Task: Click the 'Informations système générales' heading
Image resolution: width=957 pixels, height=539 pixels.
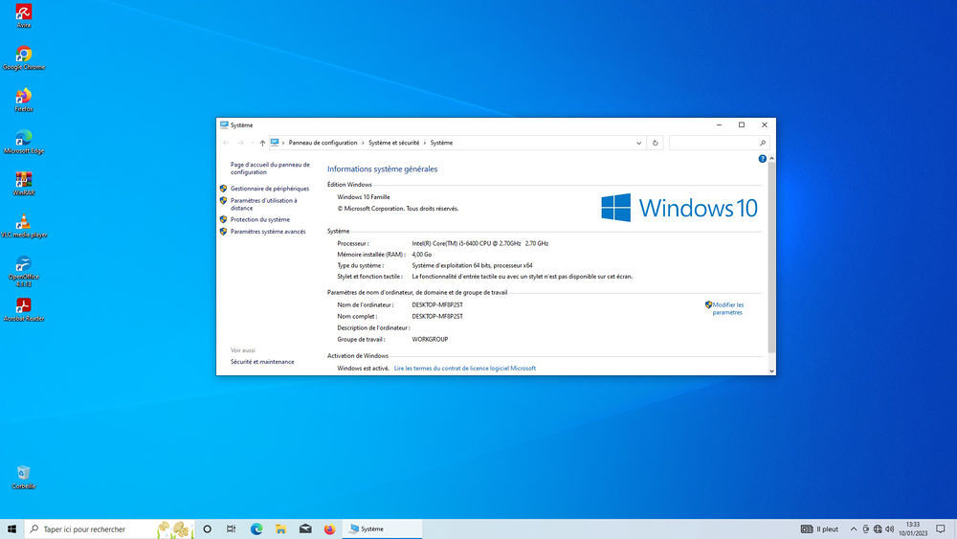Action: 382,169
